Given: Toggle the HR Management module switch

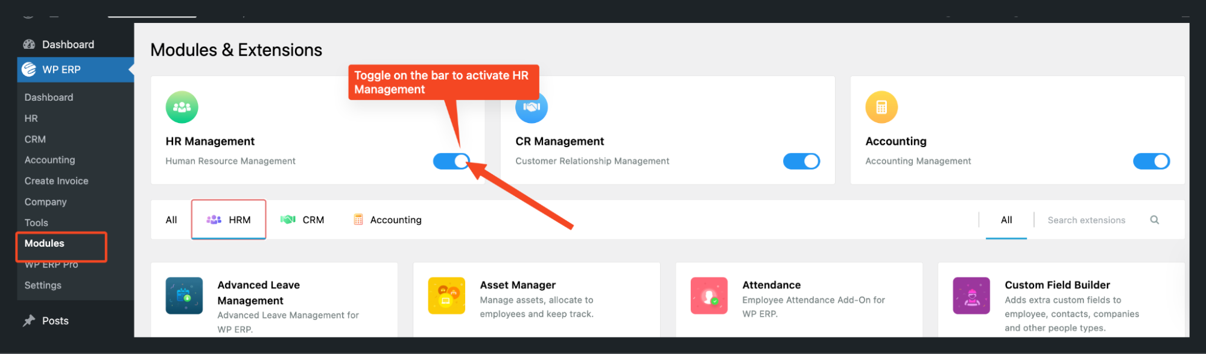Looking at the screenshot, I should [451, 162].
